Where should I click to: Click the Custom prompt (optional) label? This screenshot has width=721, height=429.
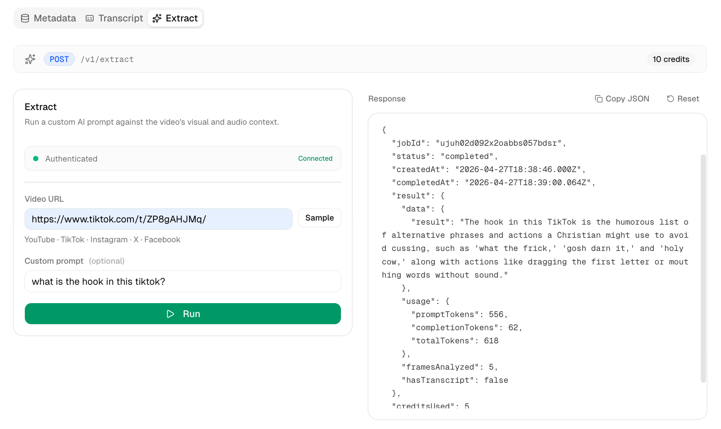pyautogui.click(x=74, y=261)
